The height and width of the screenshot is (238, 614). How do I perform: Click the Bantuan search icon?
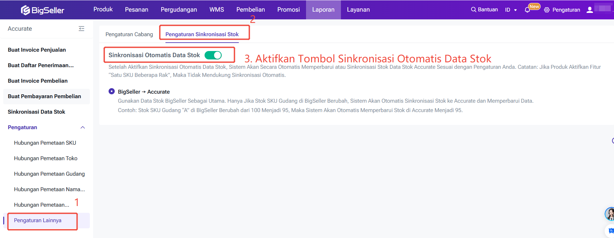coord(473,10)
